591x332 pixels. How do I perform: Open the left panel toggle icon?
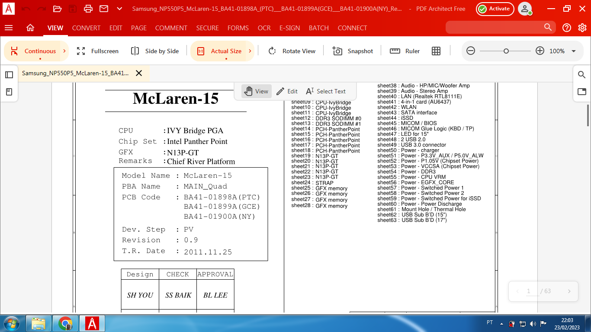[9, 75]
